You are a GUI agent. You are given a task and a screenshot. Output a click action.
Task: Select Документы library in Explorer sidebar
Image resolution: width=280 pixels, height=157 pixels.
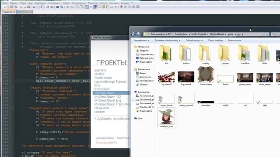click(x=143, y=77)
